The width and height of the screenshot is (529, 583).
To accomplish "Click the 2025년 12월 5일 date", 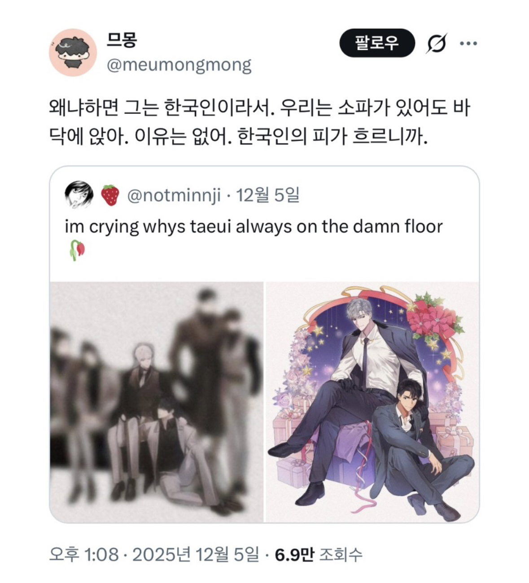I will [196, 555].
